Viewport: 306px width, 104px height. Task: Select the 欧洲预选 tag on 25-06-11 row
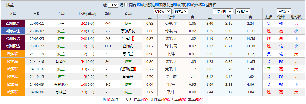coord(13,24)
